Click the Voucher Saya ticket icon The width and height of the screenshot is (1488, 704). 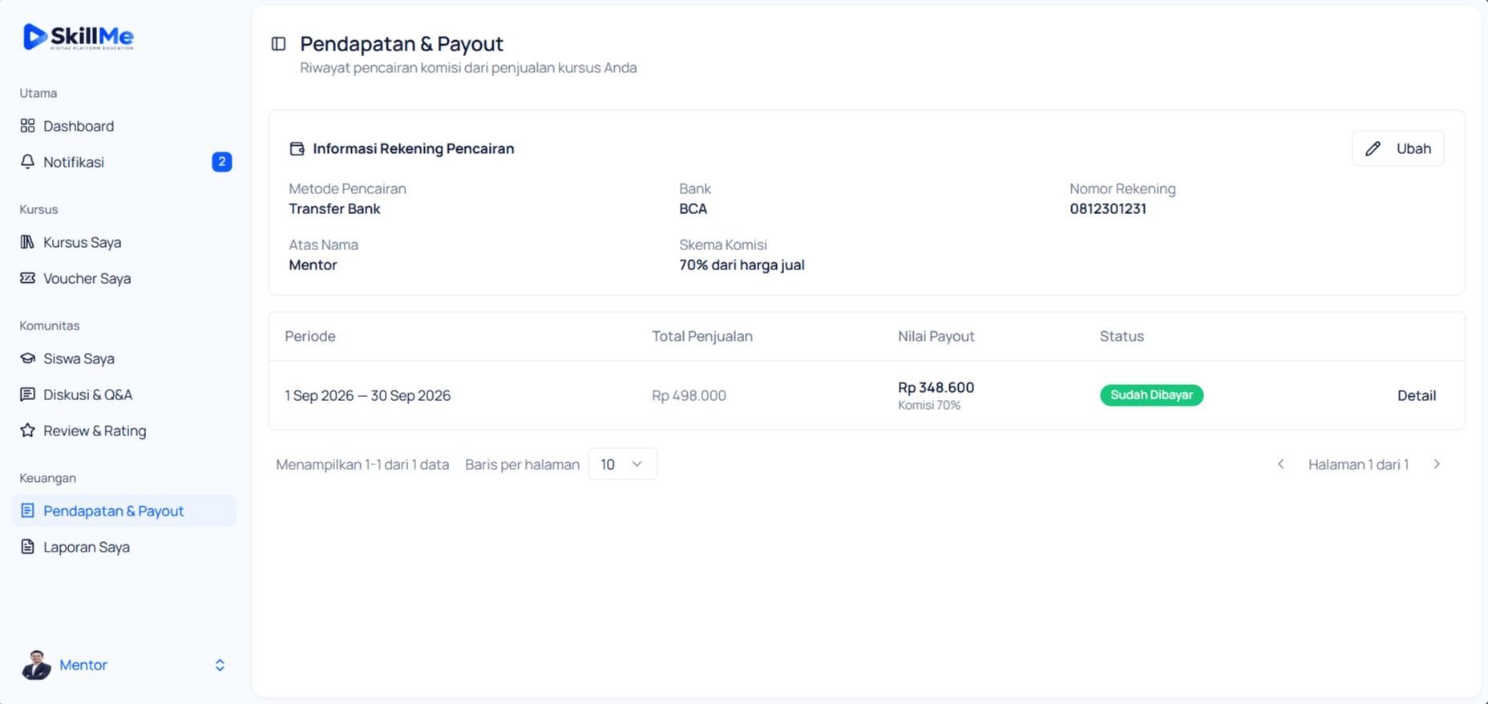27,278
